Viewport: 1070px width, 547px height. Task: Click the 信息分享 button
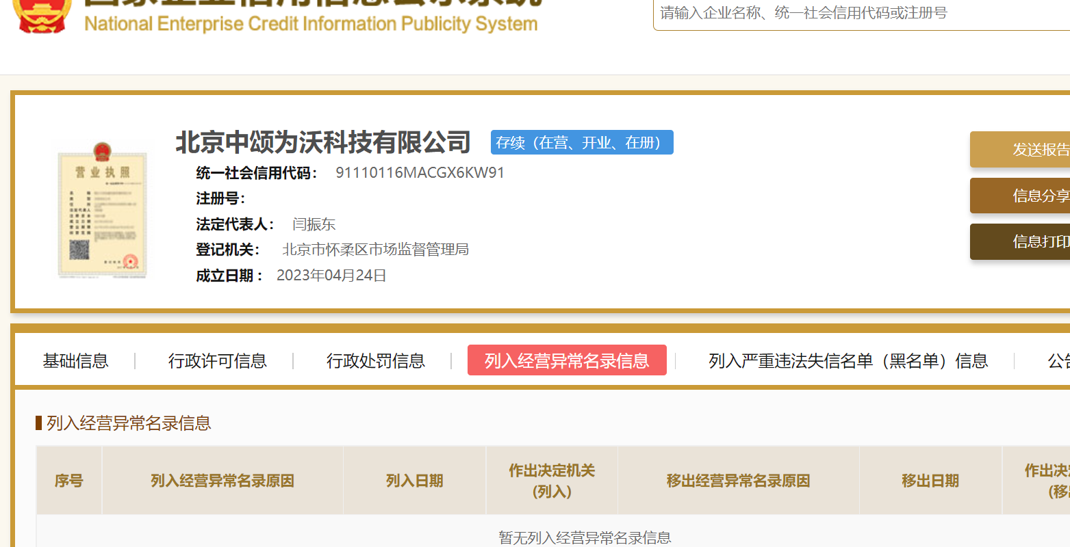tap(1020, 196)
